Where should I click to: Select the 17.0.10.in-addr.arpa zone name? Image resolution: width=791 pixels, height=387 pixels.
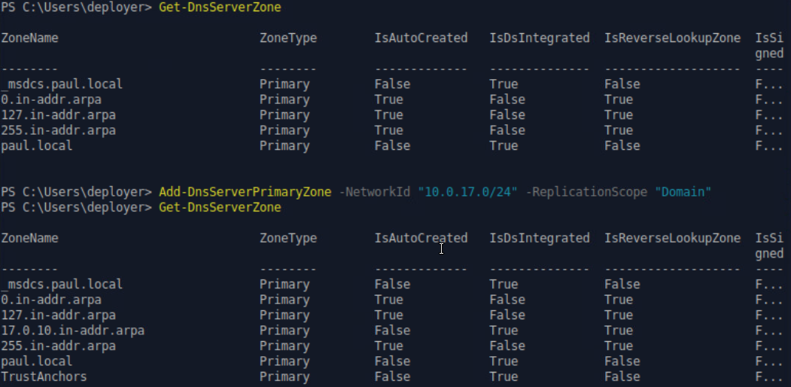(x=72, y=331)
